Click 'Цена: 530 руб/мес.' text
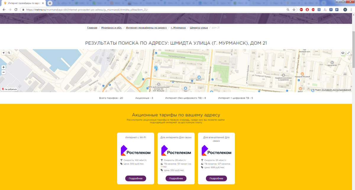Screen dimensions: 355x190 [x=174, y=170]
